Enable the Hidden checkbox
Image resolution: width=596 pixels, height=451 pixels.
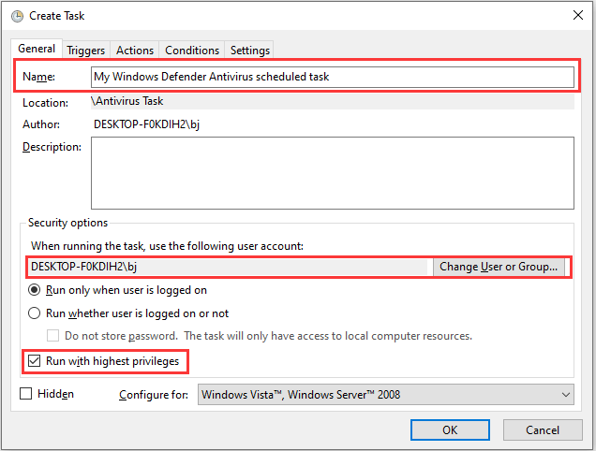coord(26,394)
